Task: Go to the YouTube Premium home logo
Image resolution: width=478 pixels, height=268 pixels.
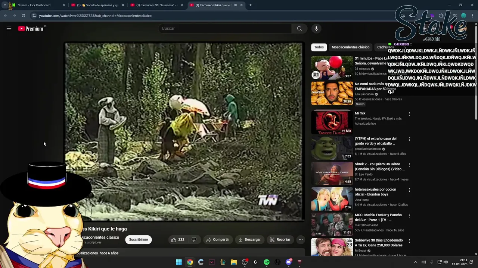Action: (x=31, y=29)
